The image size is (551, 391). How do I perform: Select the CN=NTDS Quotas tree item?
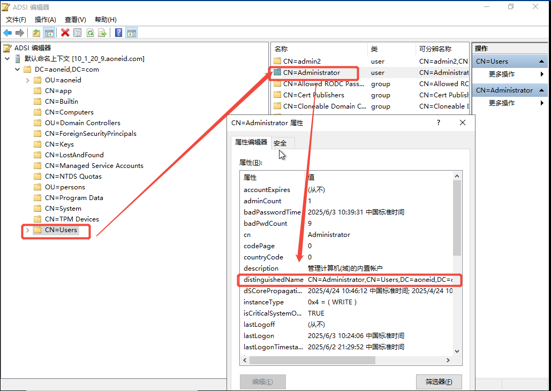73,176
